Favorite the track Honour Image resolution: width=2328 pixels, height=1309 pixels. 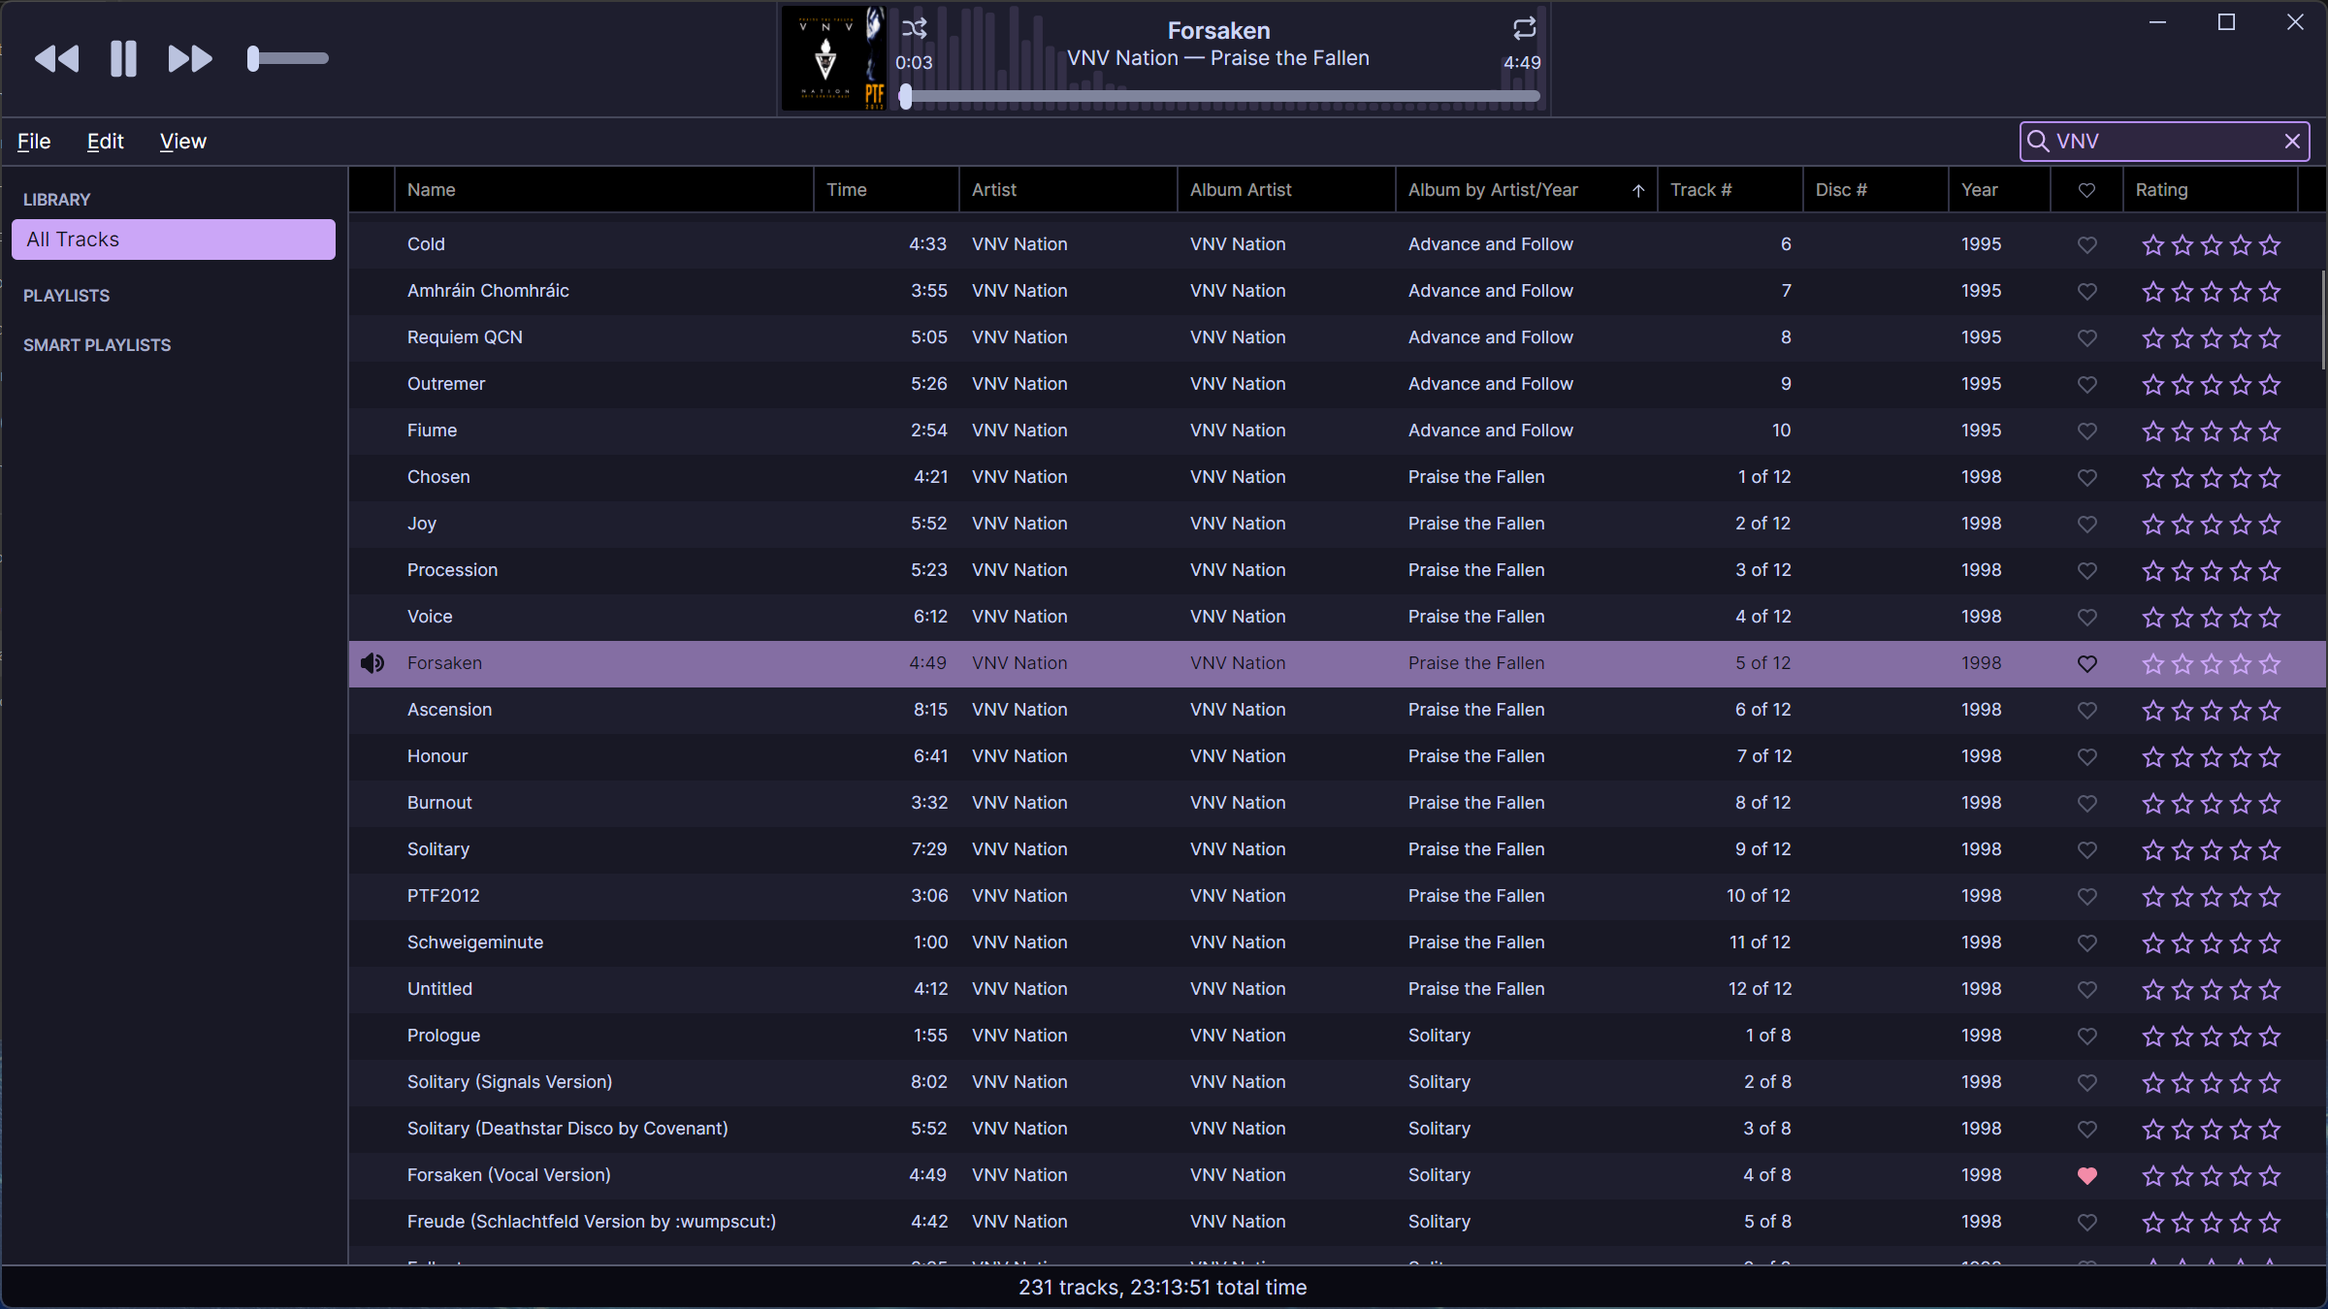coord(2087,757)
